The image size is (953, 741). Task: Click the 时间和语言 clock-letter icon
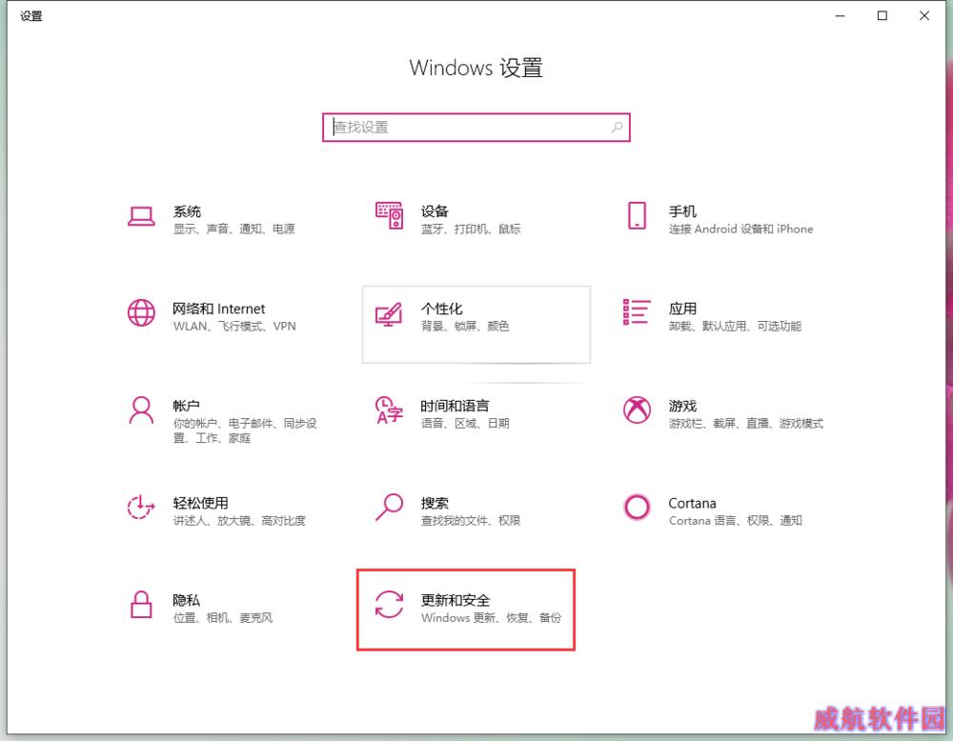(389, 410)
